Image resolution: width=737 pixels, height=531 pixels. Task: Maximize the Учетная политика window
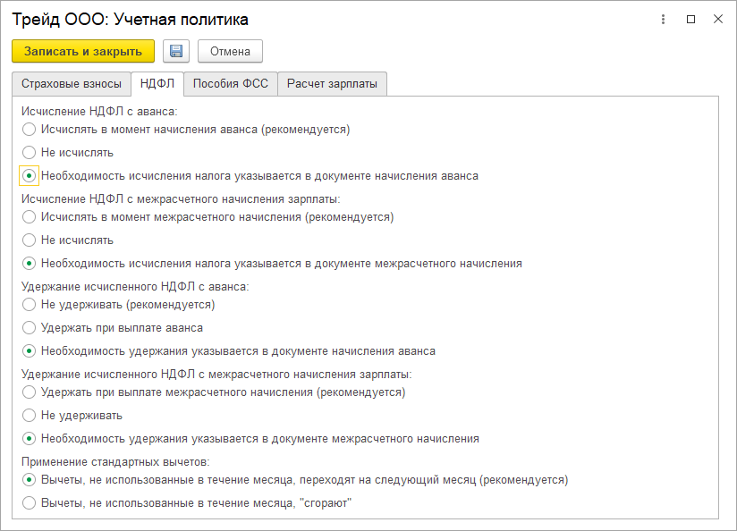click(690, 19)
